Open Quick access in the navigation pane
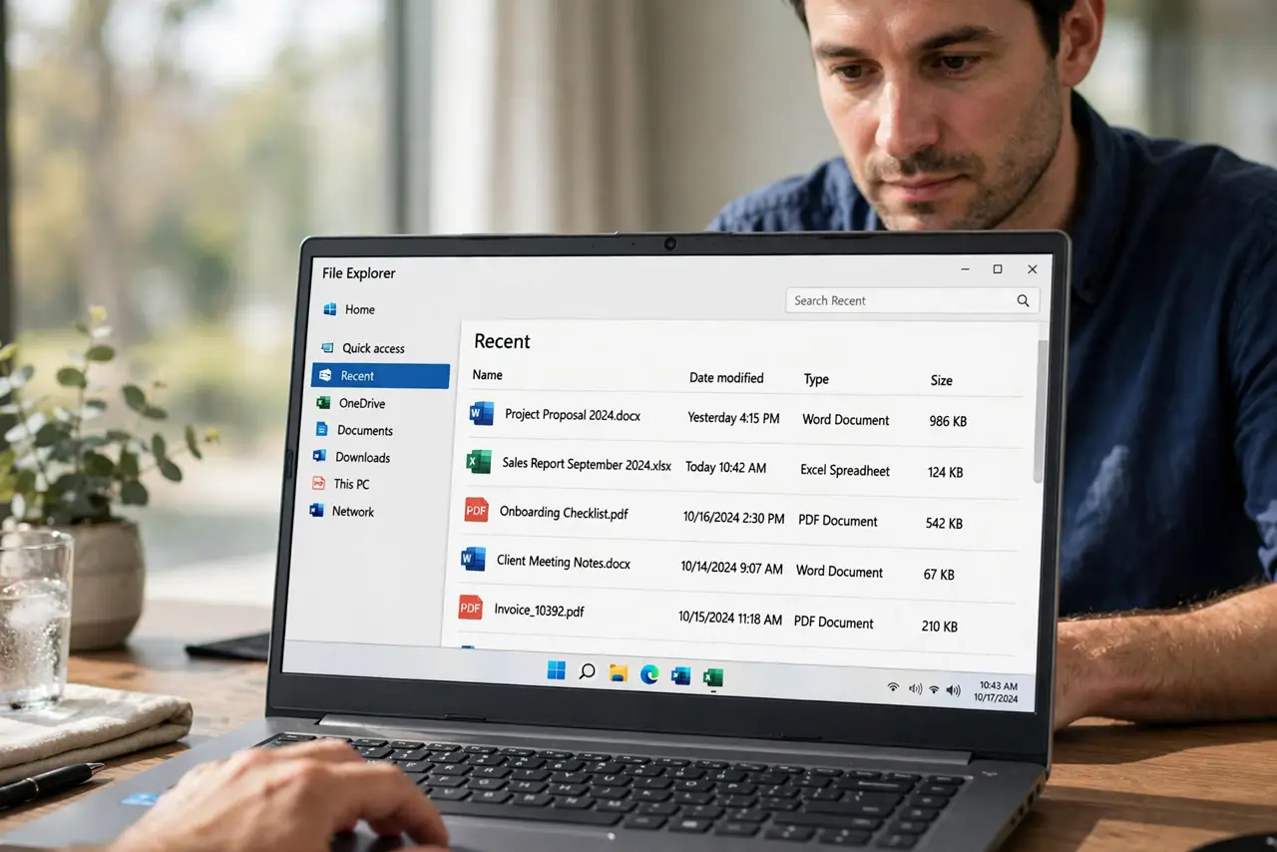 (x=363, y=348)
